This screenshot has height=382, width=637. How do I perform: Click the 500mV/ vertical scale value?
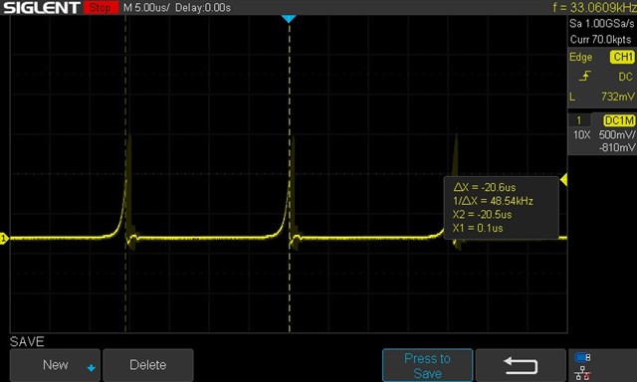tap(617, 134)
